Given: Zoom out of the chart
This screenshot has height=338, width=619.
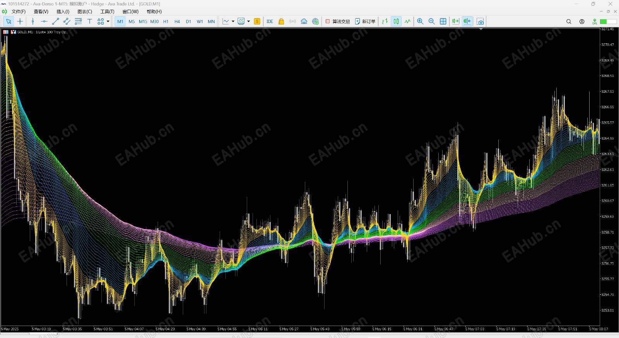Looking at the screenshot, I should [x=432, y=22].
